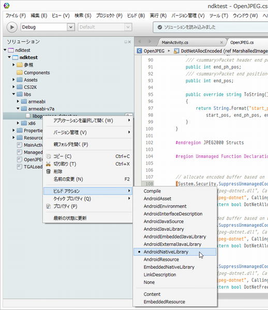This screenshot has width=268, height=310.
Task: Click the status checkmark icon
Action: point(160,27)
